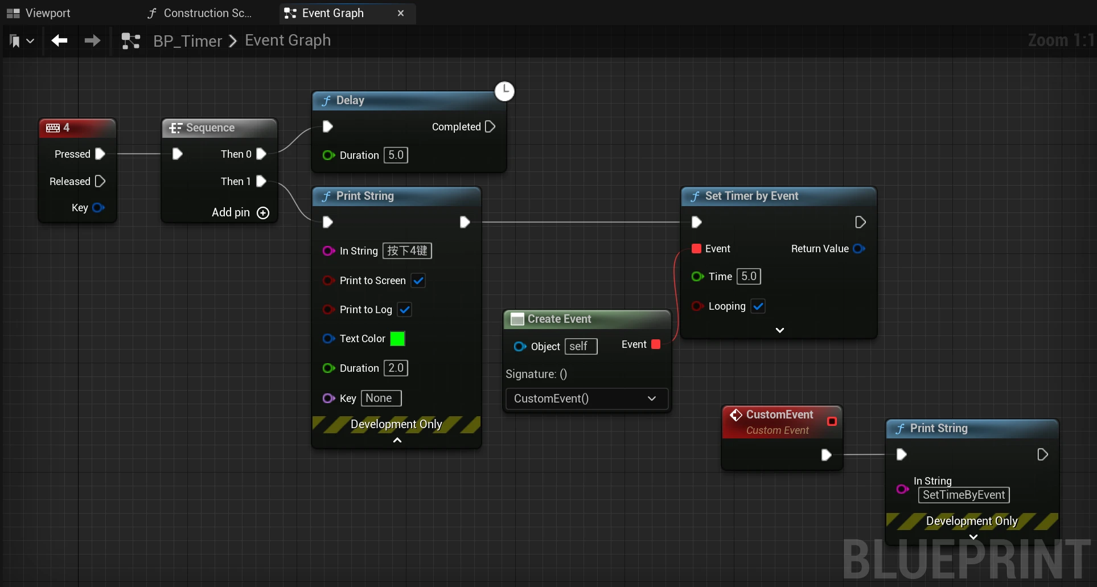Click the In String pin on SetTimeByEvent Print String
This screenshot has height=587, width=1097.
(902, 489)
